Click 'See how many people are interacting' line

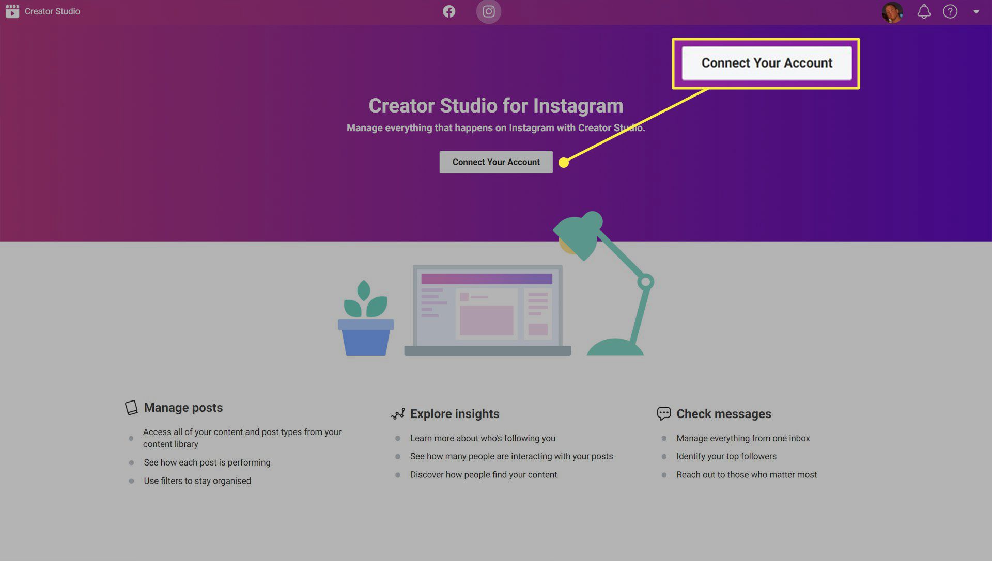pos(512,456)
